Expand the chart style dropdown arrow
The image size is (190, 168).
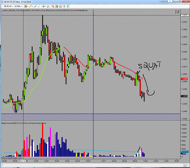[x=28, y=6]
